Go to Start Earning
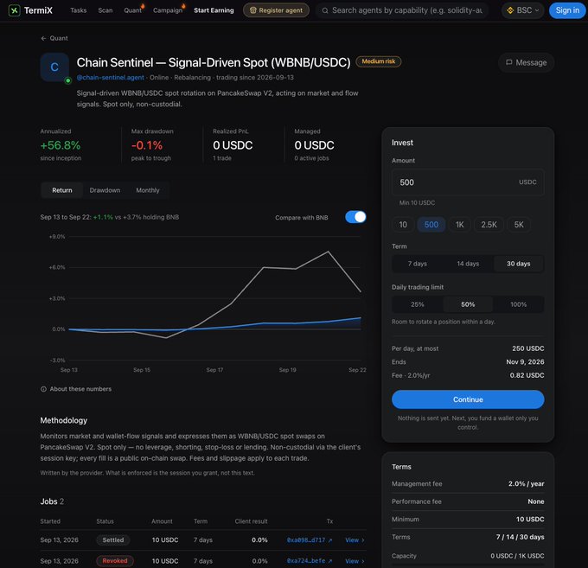Image resolution: width=588 pixels, height=568 pixels. (x=214, y=10)
